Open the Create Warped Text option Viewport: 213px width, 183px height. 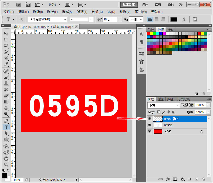coord(184,19)
